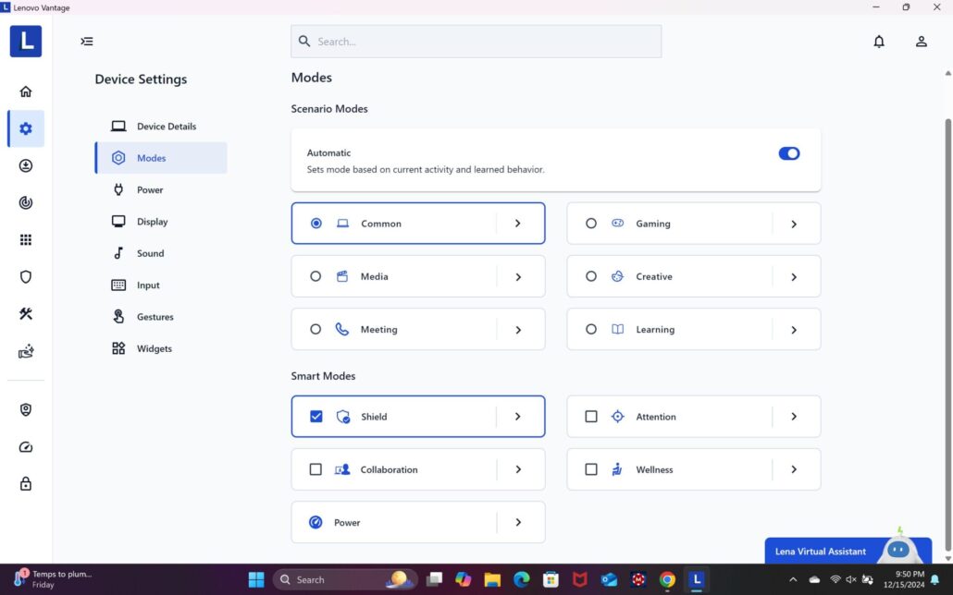Check the Attention smart mode checkbox
The width and height of the screenshot is (953, 595).
590,417
